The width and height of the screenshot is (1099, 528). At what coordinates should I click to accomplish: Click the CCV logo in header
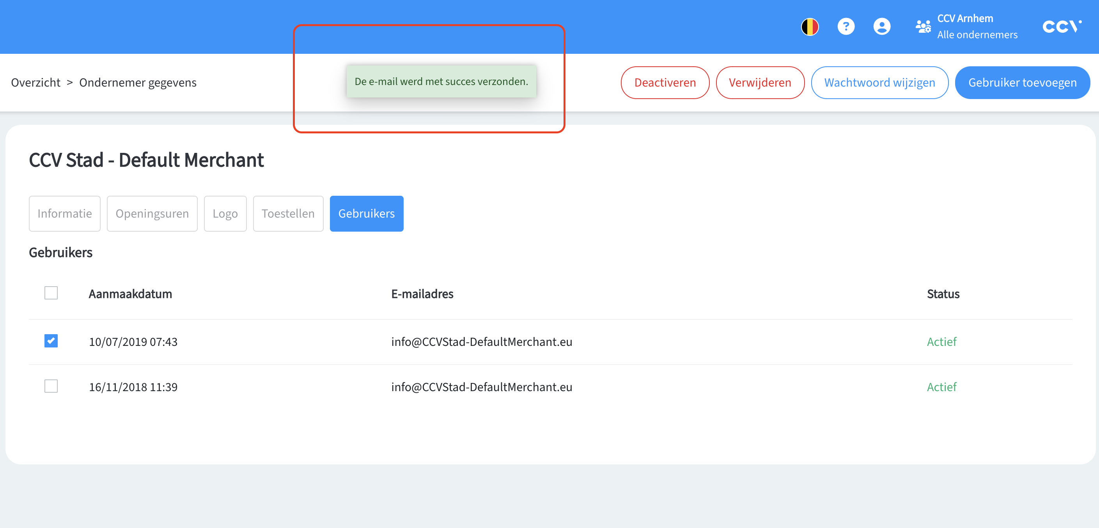(x=1062, y=27)
